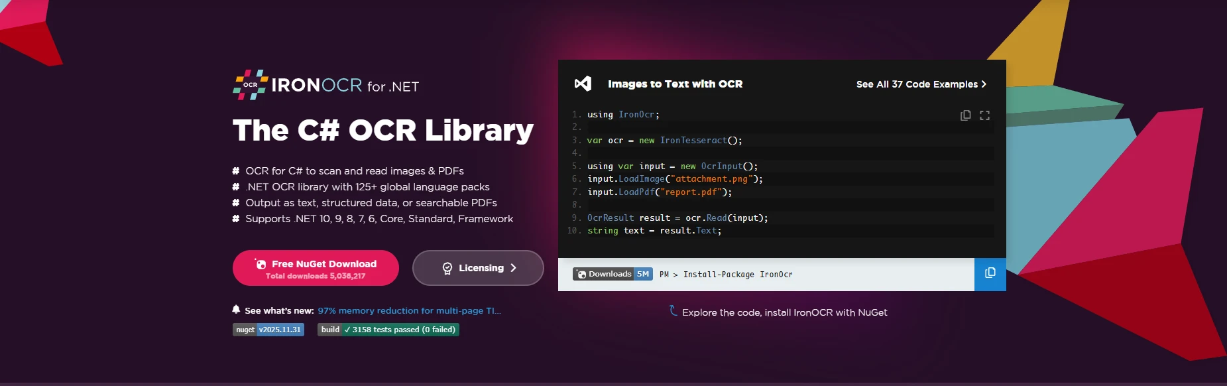Click the Downloads 5M badge

click(613, 274)
